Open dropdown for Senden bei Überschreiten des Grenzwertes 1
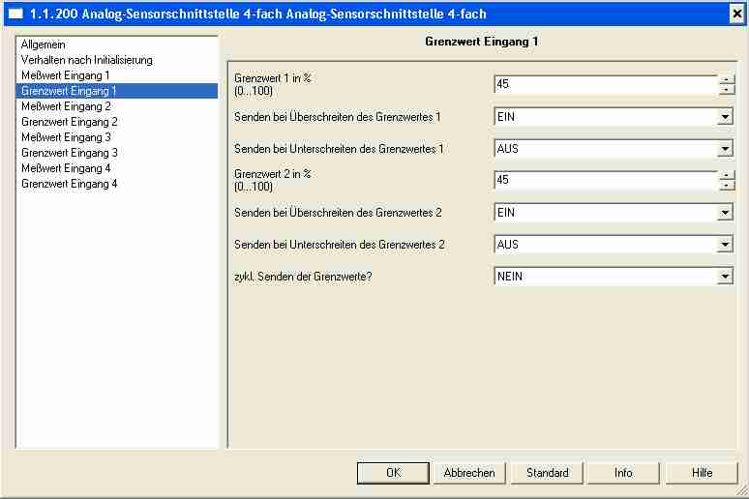This screenshot has height=499, width=749. click(725, 117)
